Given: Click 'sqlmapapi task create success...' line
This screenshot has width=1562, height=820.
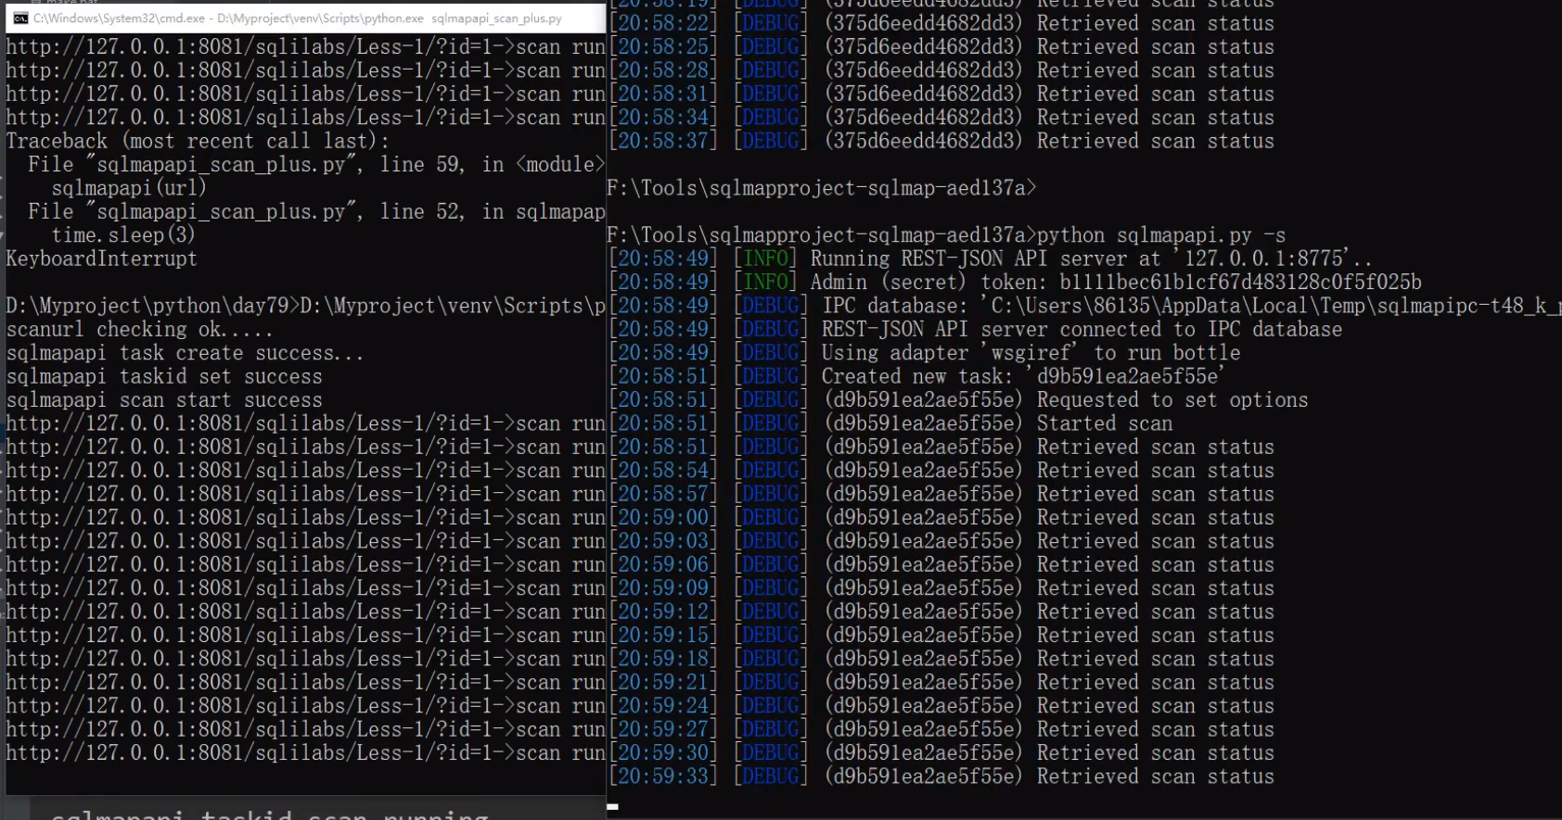Looking at the screenshot, I should [x=185, y=353].
